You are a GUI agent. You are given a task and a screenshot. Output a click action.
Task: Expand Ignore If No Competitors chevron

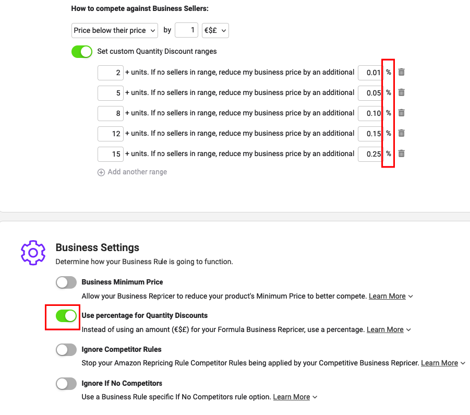pyautogui.click(x=315, y=397)
